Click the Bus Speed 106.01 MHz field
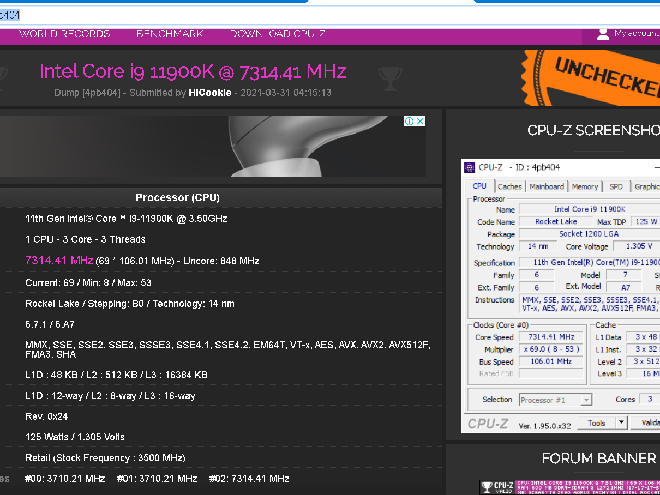Viewport: 660px width, 495px height. click(551, 361)
